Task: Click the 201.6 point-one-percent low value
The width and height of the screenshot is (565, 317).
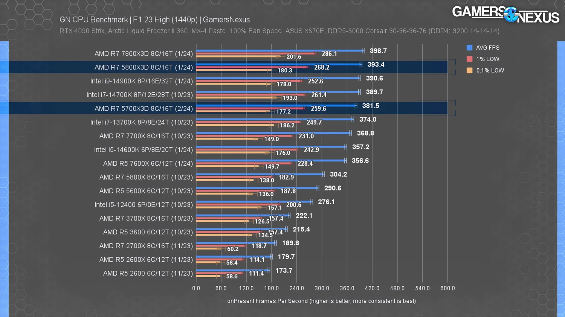Action: pyautogui.click(x=294, y=57)
